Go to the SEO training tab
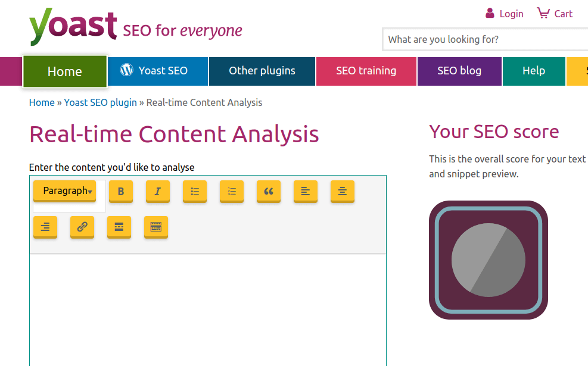This screenshot has width=588, height=366. (x=366, y=71)
